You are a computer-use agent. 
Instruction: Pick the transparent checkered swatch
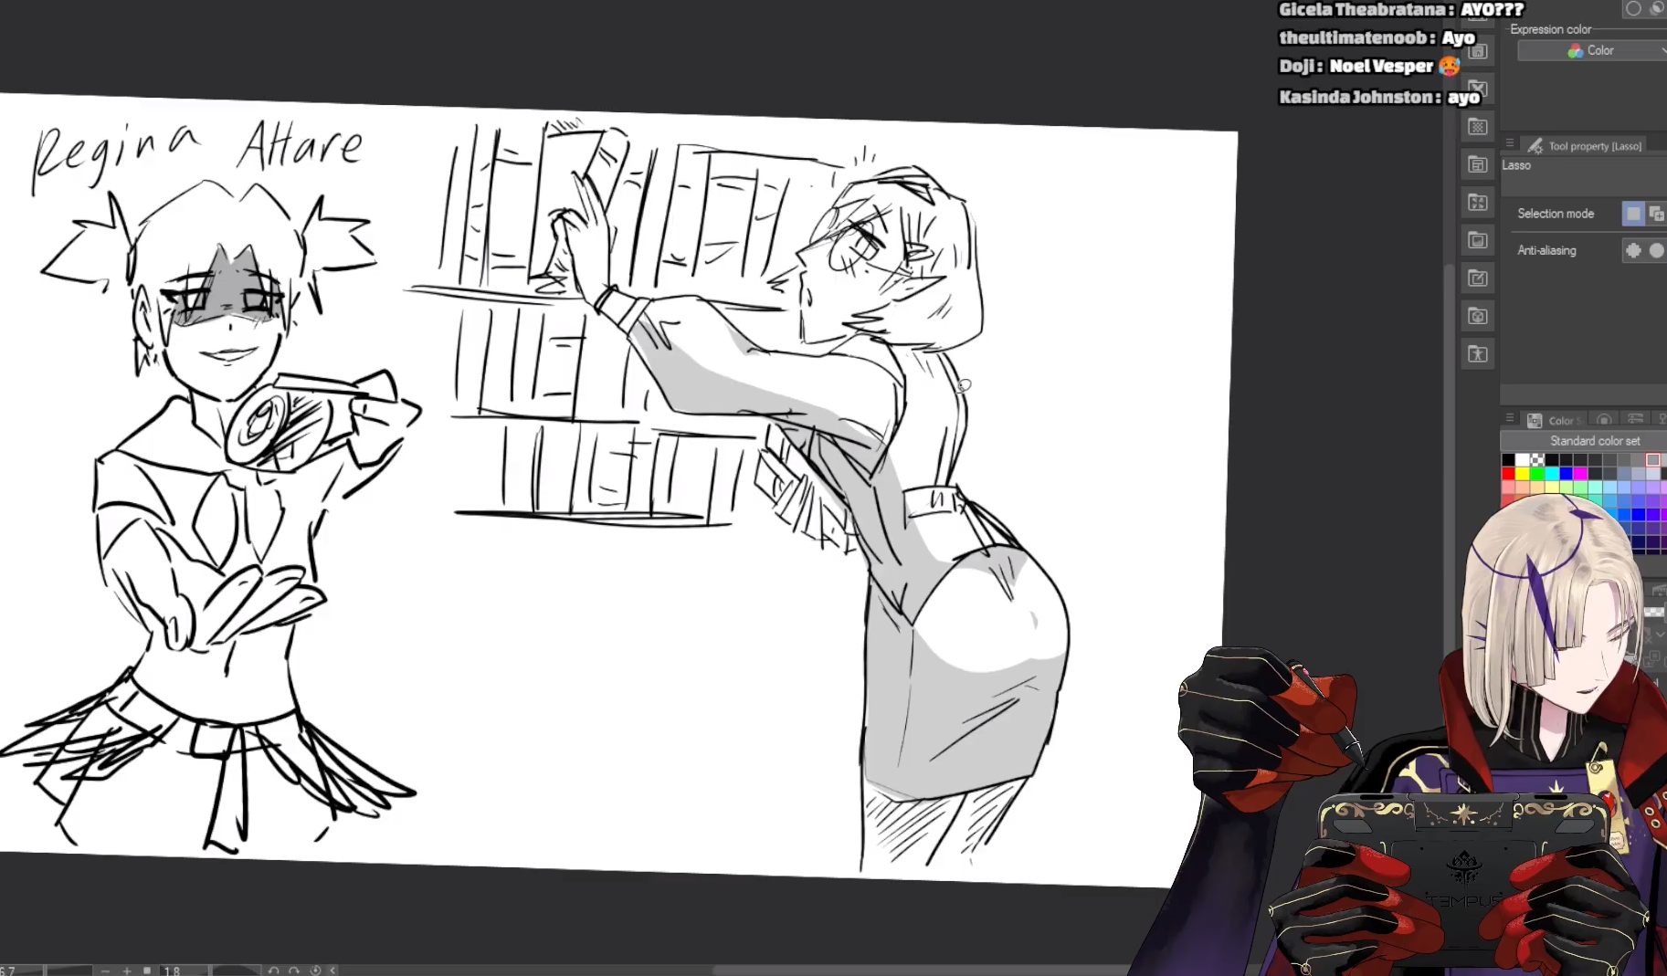[1537, 460]
